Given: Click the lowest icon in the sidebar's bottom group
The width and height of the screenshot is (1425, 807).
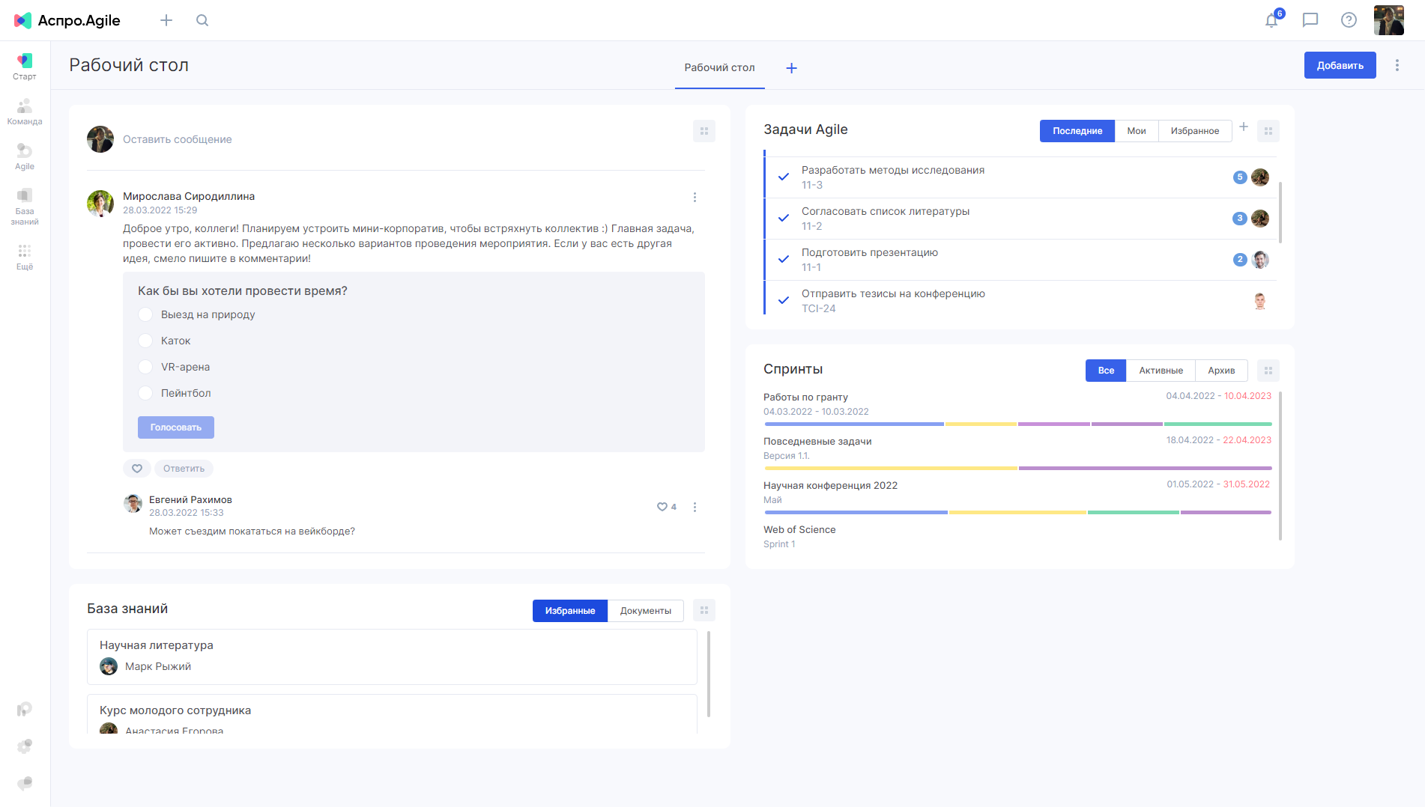Looking at the screenshot, I should coord(25,783).
